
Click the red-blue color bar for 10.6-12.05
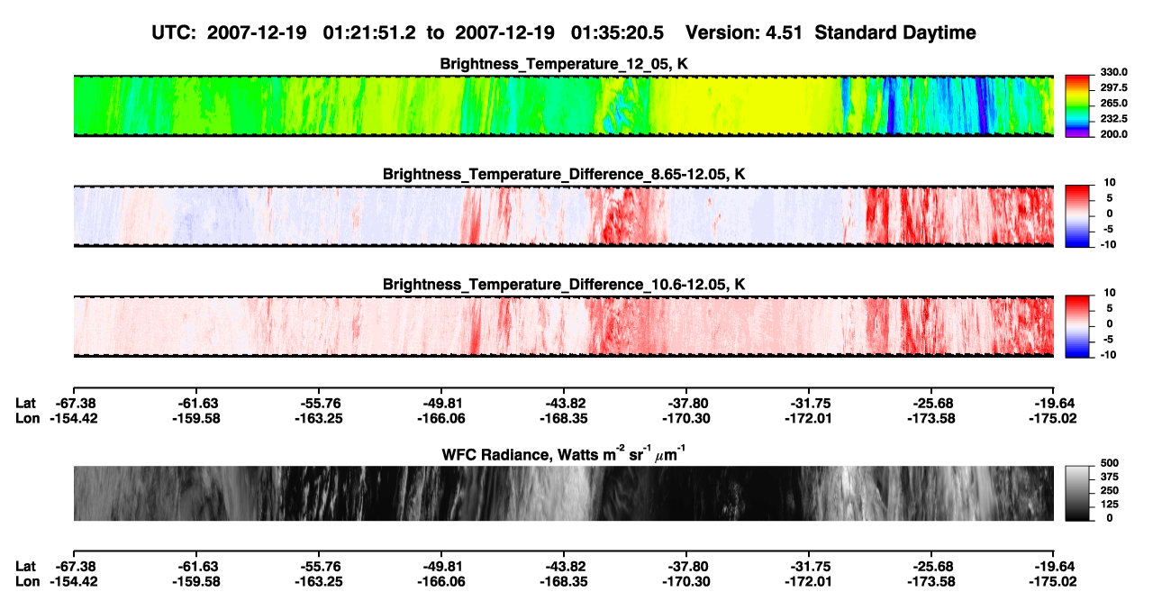point(1078,326)
